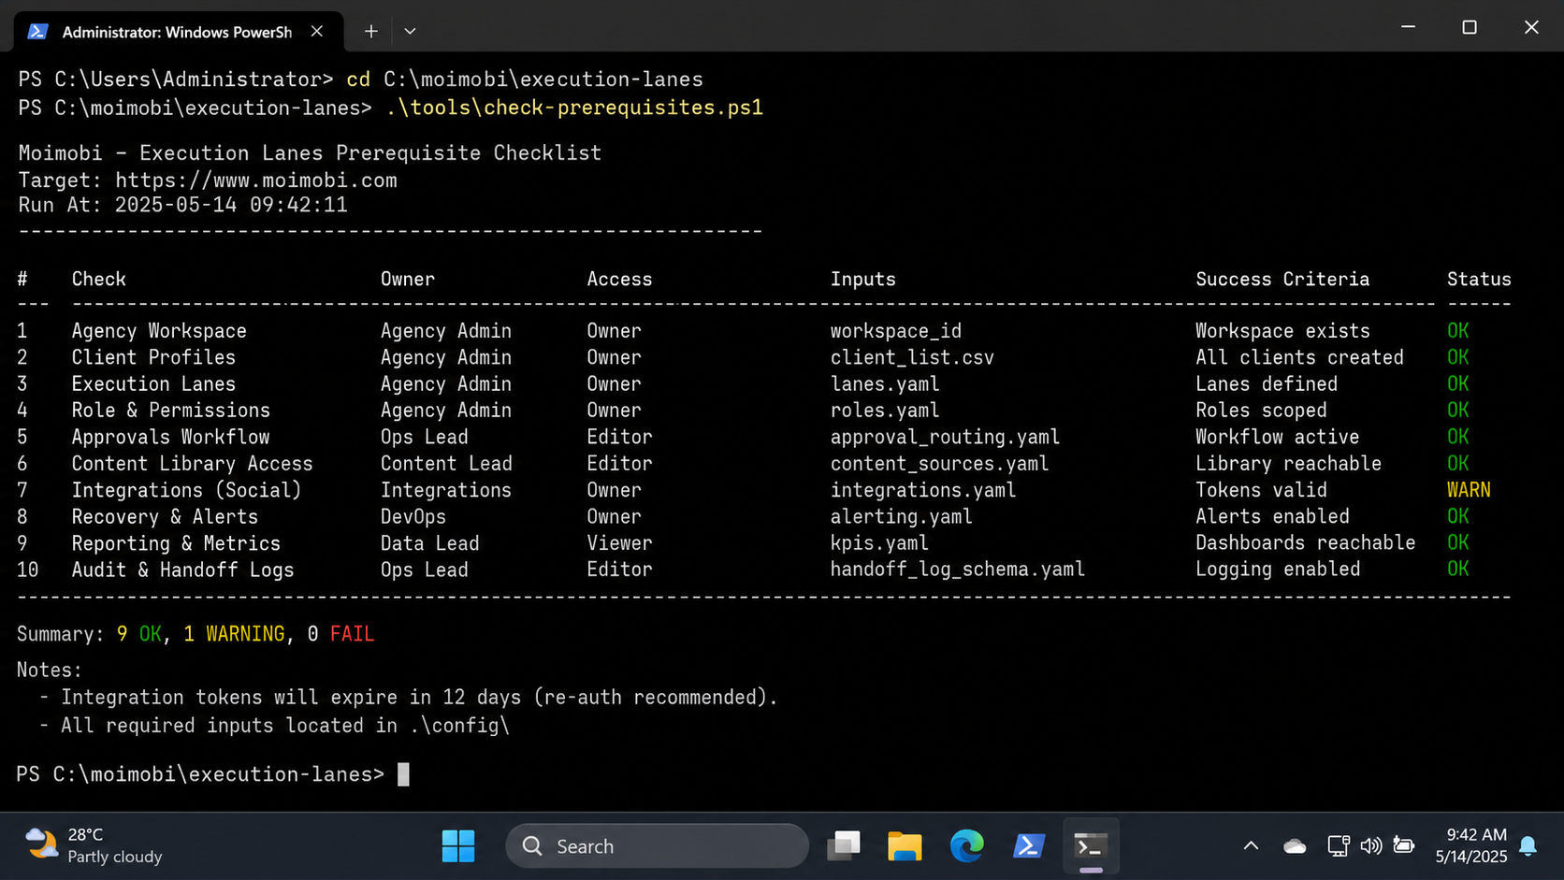Click the 'Content Library Access' check name
This screenshot has height=880, width=1564.
pyautogui.click(x=192, y=464)
